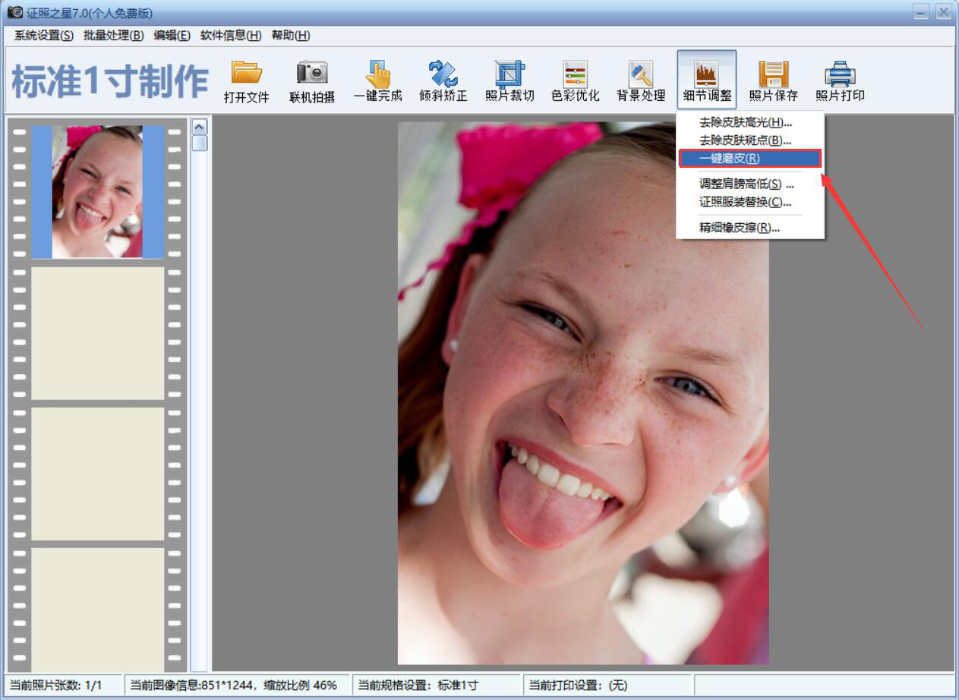The width and height of the screenshot is (959, 700).
Task: Choose 证照服装替换 menu entry
Action: (x=745, y=202)
